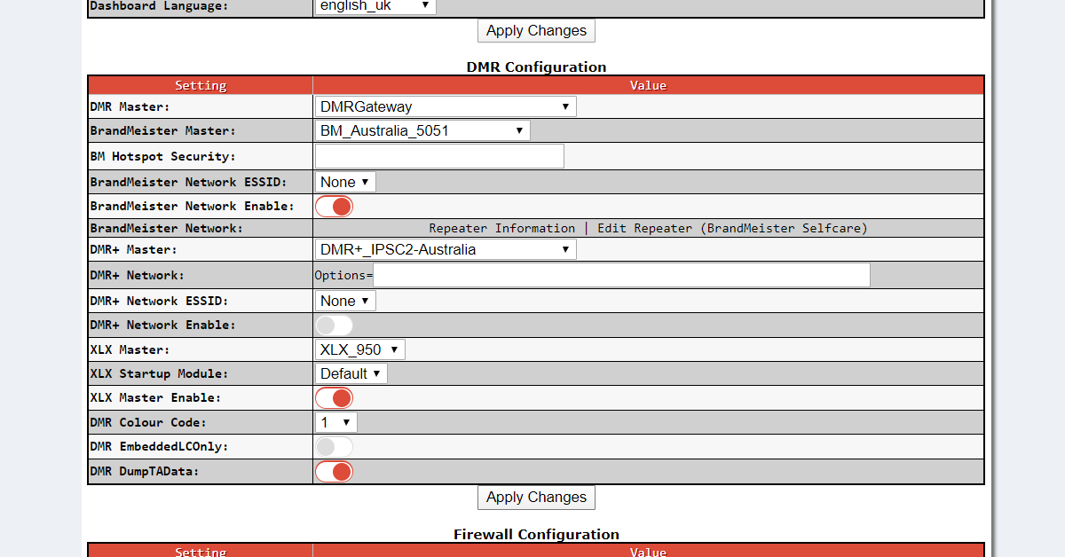Open the DMR+ Master dropdown
This screenshot has width=1065, height=557.
446,249
